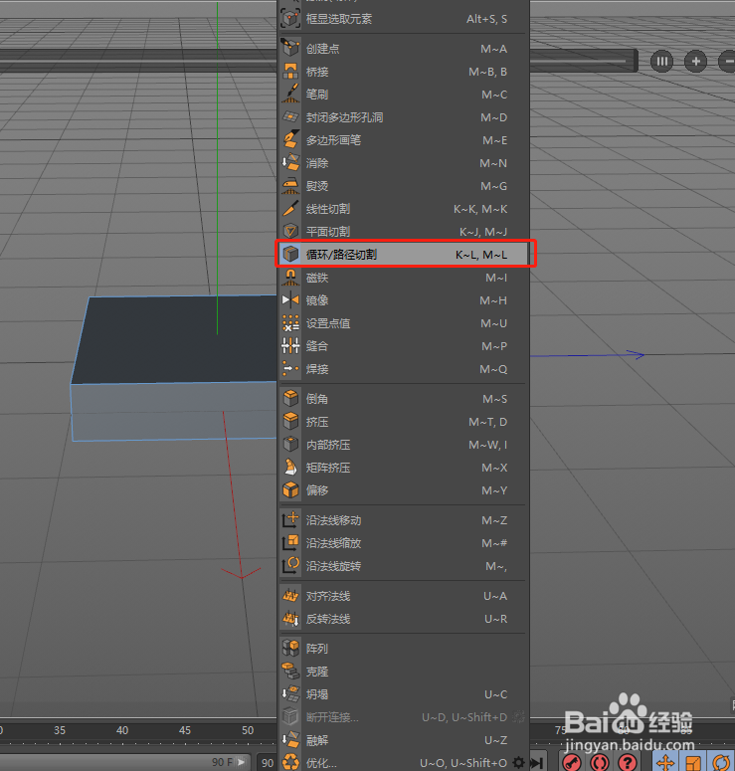Click the pause button in the viewport overlay

click(661, 62)
